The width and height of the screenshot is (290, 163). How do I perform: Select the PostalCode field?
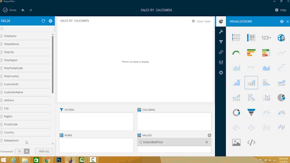25,124
